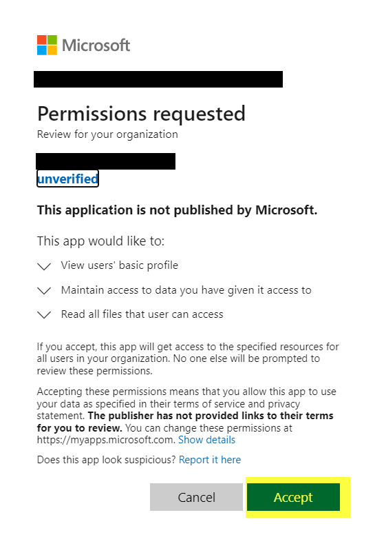Image resolution: width=375 pixels, height=546 pixels.
Task: Click the Review for your organization subtitle
Action: (x=107, y=134)
